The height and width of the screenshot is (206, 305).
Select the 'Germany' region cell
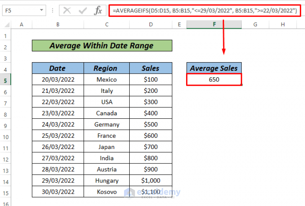click(x=107, y=124)
